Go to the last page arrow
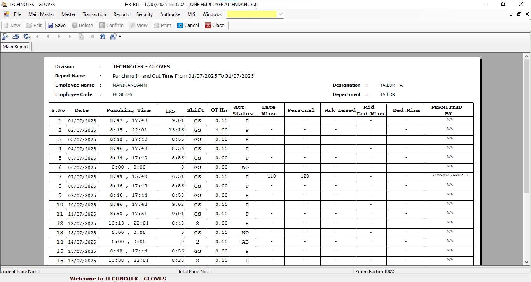The image size is (531, 282). click(70, 37)
